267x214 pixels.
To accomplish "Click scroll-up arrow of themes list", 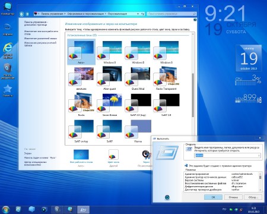I will click(193, 34).
